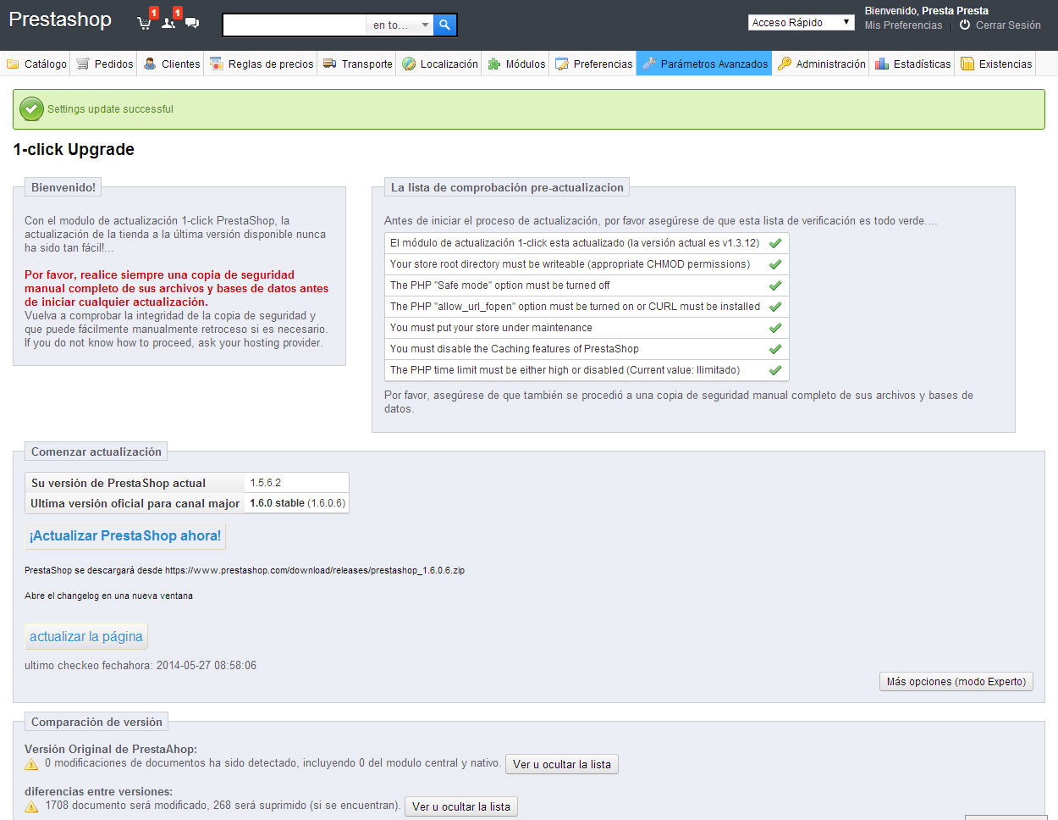Screen dimensions: 1058x820
Task: Click the Módulos puzzle piece icon
Action: (494, 64)
